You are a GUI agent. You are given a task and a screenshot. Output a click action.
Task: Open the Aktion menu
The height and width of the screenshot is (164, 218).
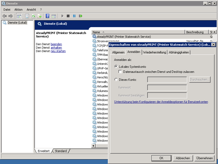(x=18, y=10)
